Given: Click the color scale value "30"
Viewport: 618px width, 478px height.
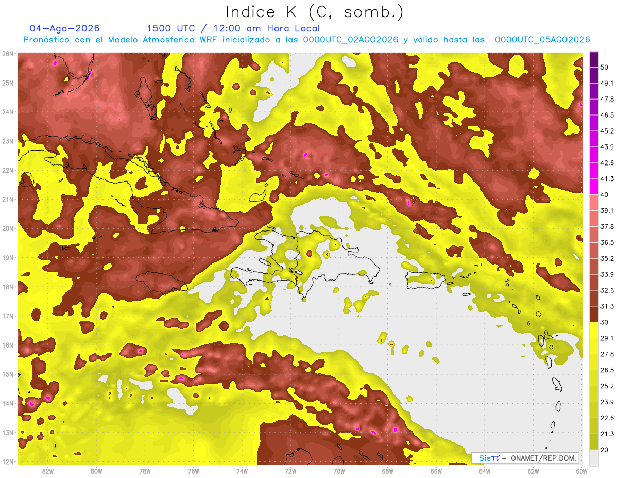Looking at the screenshot, I should tap(606, 322).
